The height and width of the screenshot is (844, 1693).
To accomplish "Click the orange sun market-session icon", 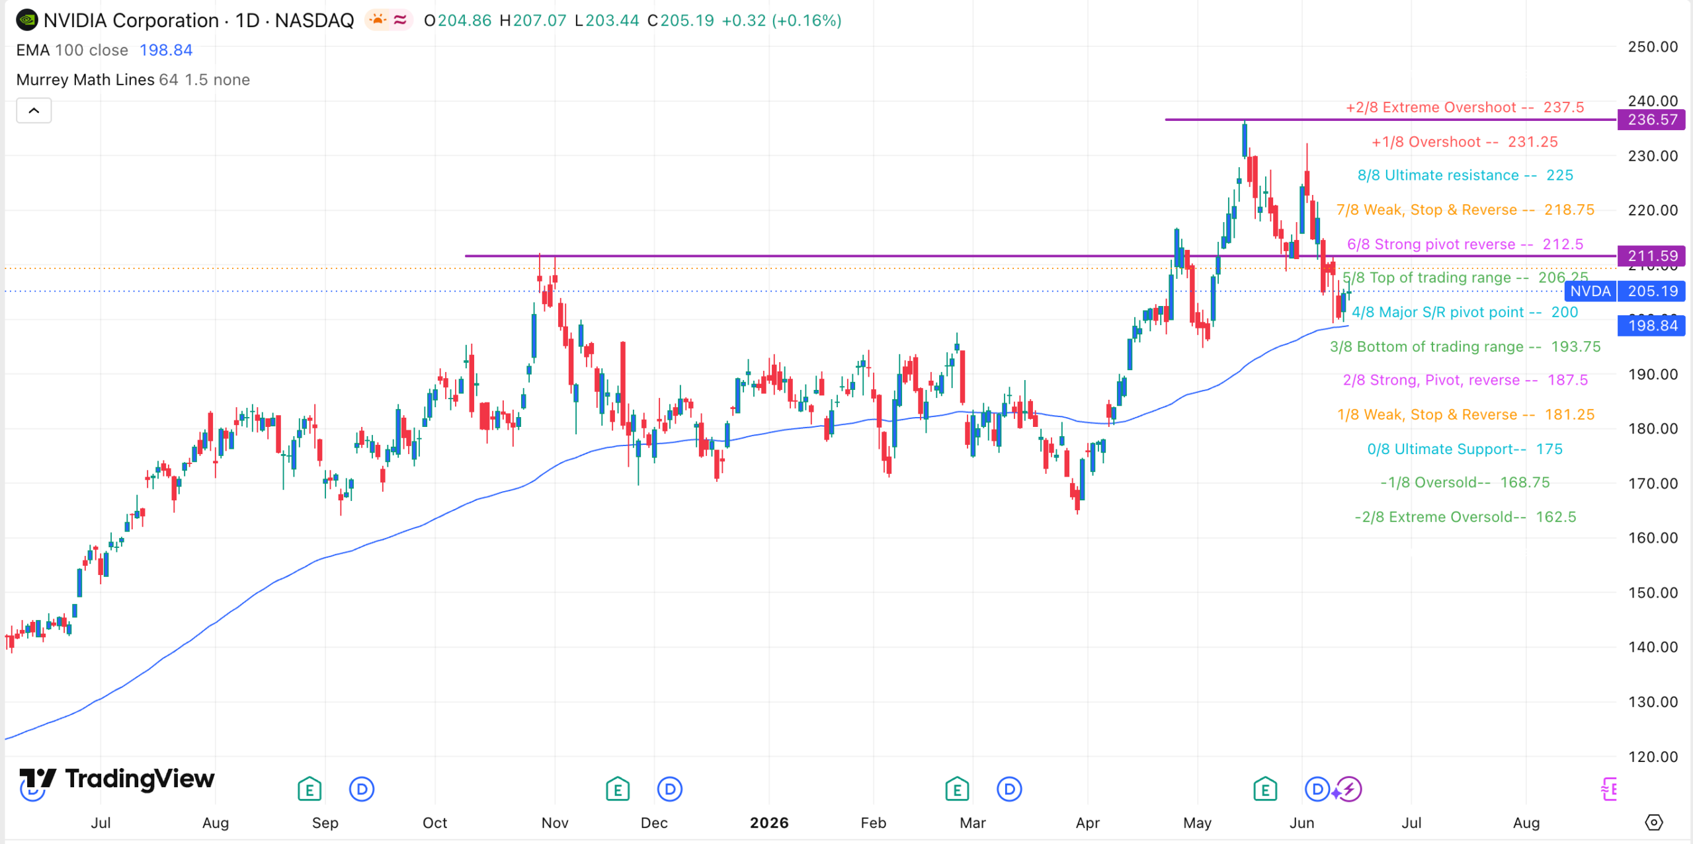I will coord(378,20).
